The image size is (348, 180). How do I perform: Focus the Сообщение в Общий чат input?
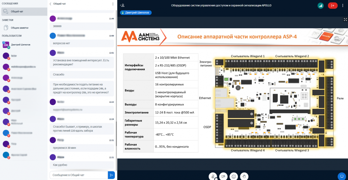coord(79,175)
